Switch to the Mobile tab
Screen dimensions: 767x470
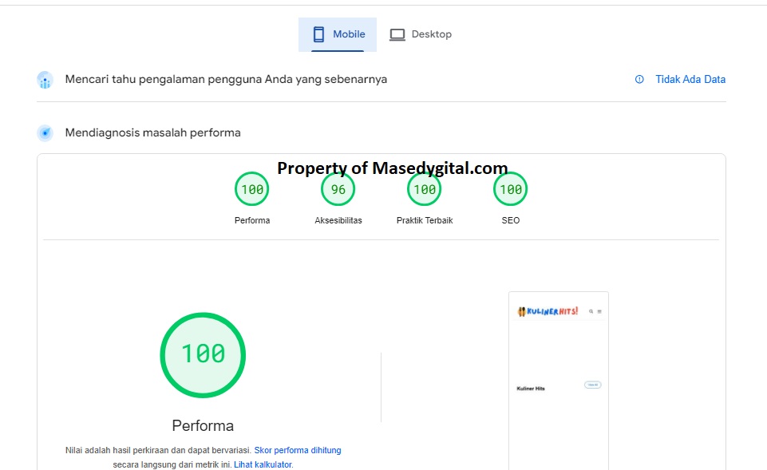click(x=338, y=34)
